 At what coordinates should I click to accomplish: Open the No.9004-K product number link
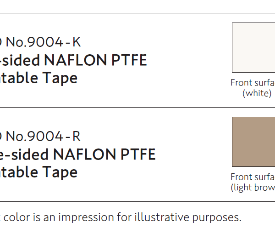coord(44,42)
